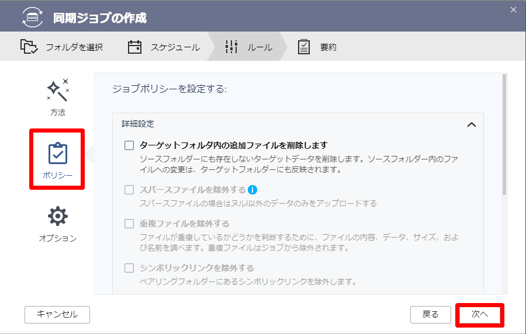The image size is (526, 334).
Task: Click the フォルダを選択 folder icon
Action: click(x=29, y=47)
